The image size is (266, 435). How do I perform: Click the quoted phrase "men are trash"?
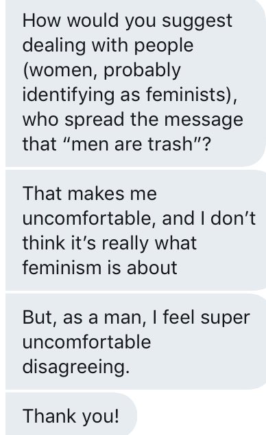(x=132, y=144)
